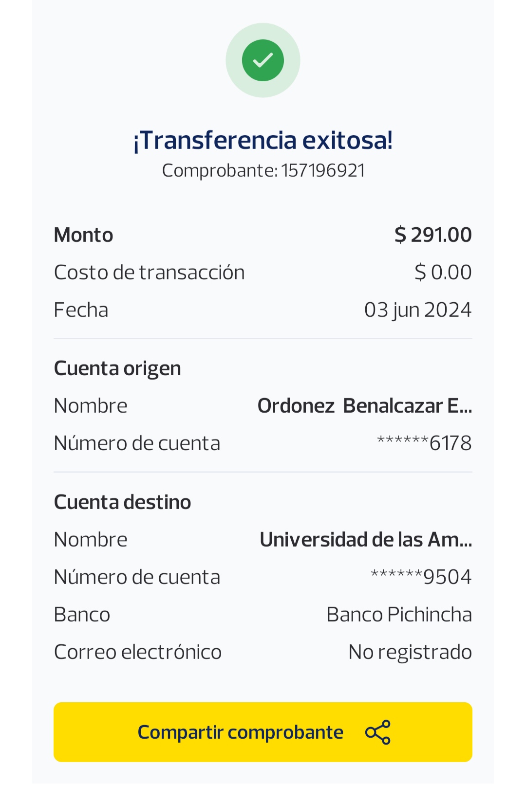Click the $ 0.00 transaction cost
The image size is (526, 785).
(443, 273)
